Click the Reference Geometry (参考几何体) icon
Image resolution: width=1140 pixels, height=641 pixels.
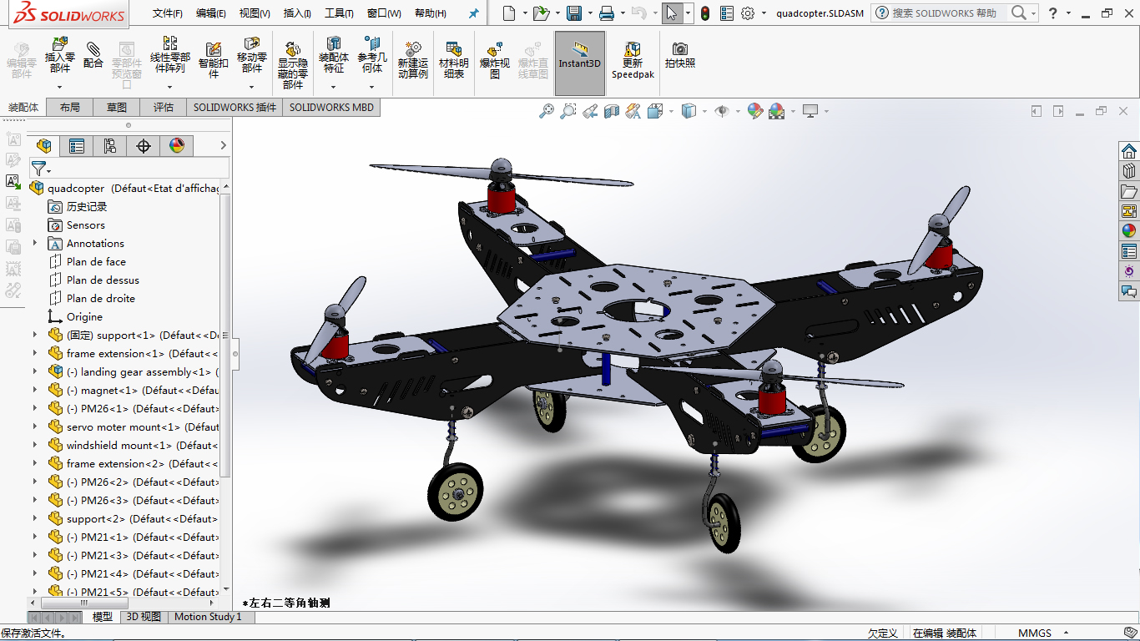(x=372, y=56)
